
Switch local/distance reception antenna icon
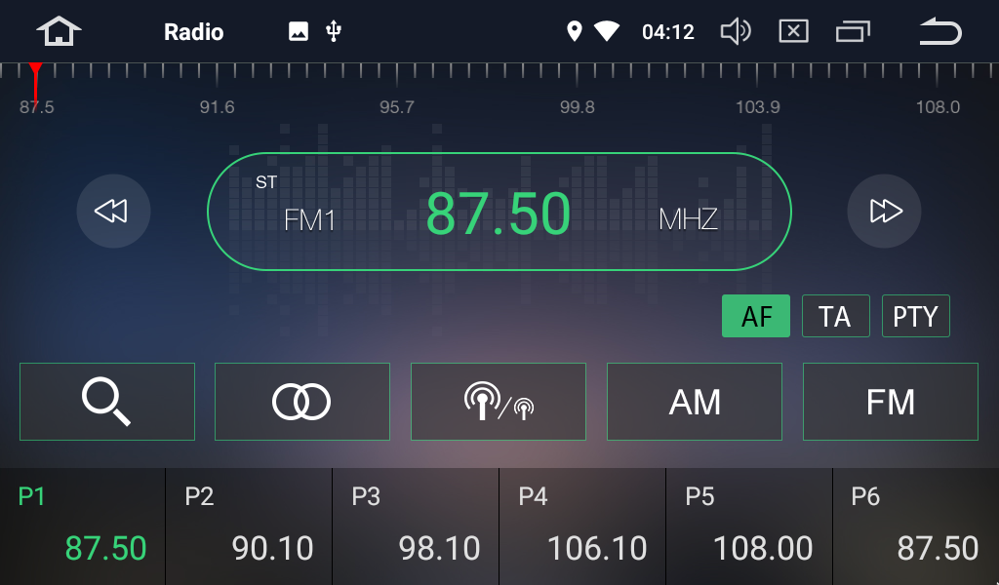(x=499, y=402)
